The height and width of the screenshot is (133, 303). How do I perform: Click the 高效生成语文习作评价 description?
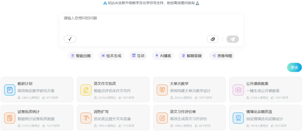[x=189, y=119]
